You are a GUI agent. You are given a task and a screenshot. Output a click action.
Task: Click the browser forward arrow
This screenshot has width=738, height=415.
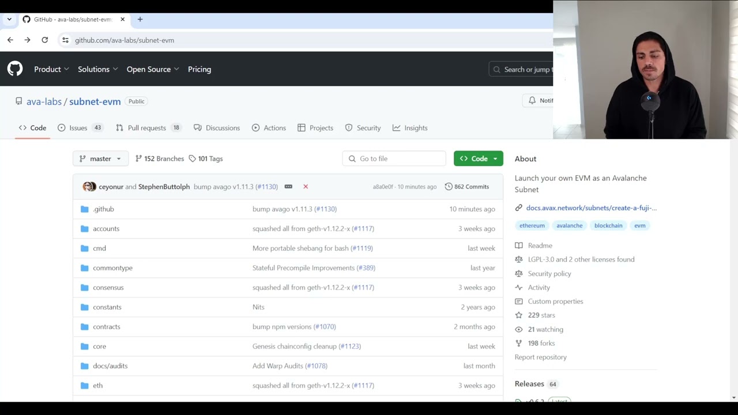[x=27, y=40]
